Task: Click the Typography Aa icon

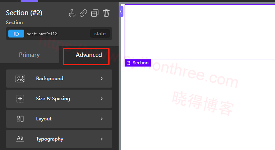Action: point(20,139)
